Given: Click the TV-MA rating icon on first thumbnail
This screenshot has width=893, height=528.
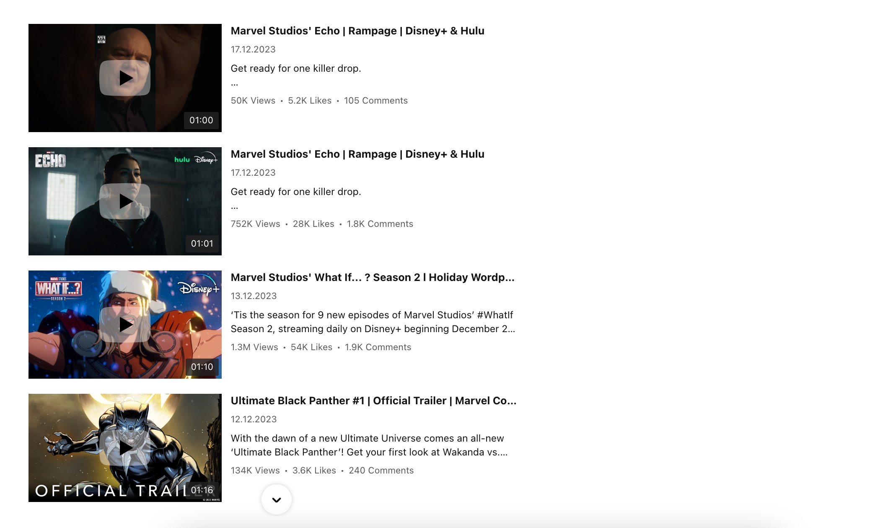Looking at the screenshot, I should (x=102, y=39).
